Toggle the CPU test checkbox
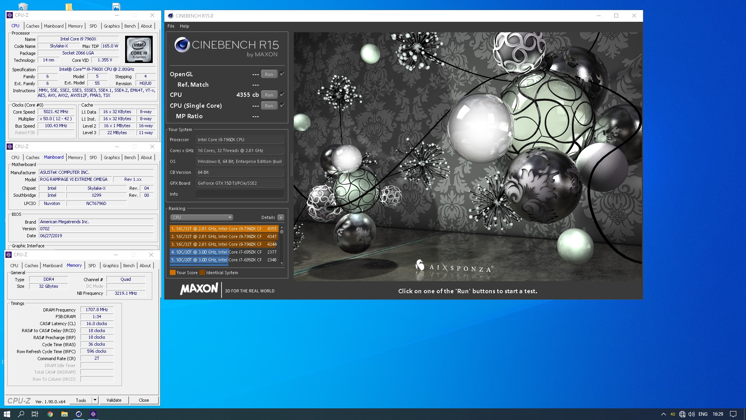The image size is (746, 420). [282, 94]
